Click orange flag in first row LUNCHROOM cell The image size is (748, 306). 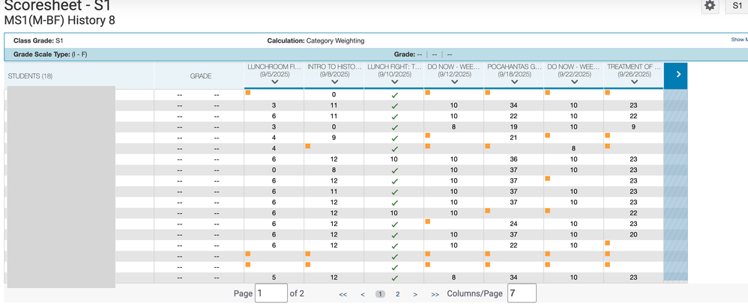click(248, 93)
